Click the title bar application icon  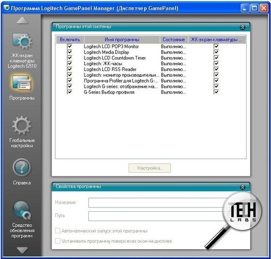click(x=7, y=8)
